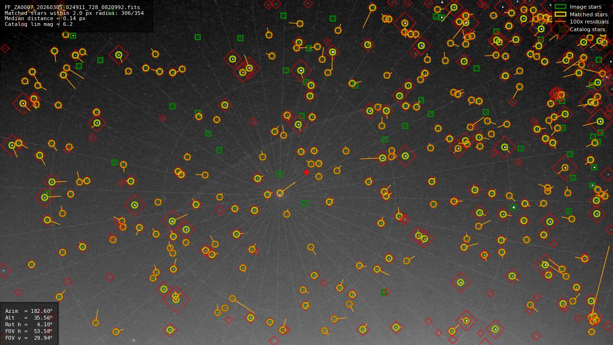Click the '100x residuals' legend label
The width and height of the screenshot is (613, 345).
coord(589,22)
